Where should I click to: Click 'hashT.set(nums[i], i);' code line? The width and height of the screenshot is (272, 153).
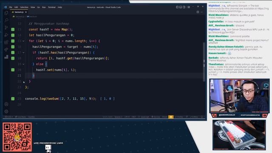[x=56, y=70]
